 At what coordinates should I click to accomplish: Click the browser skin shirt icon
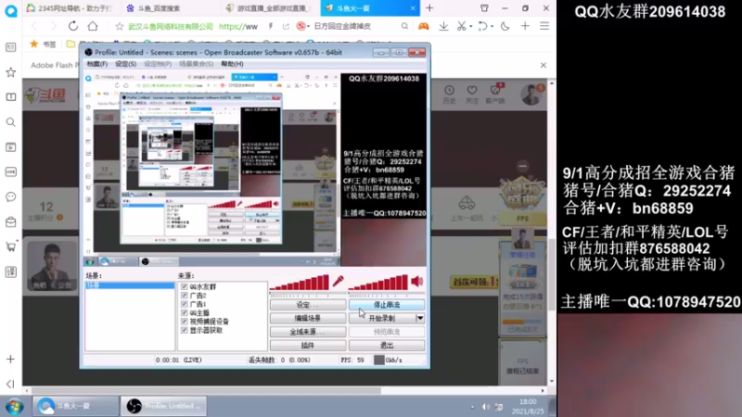click(484, 8)
